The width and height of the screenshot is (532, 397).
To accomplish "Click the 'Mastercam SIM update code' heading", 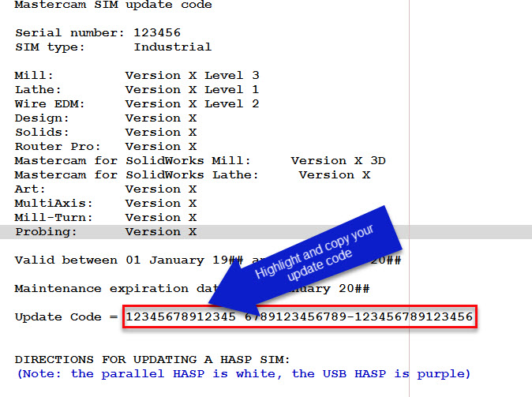I will [114, 5].
